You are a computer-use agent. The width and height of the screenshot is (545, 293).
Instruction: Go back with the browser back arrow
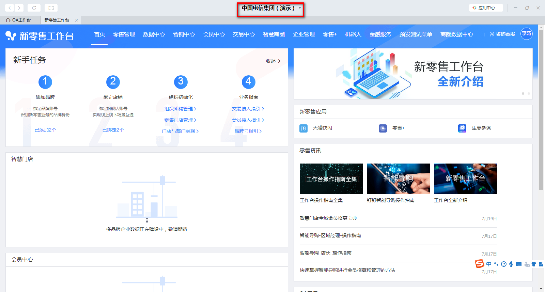(x=10, y=8)
